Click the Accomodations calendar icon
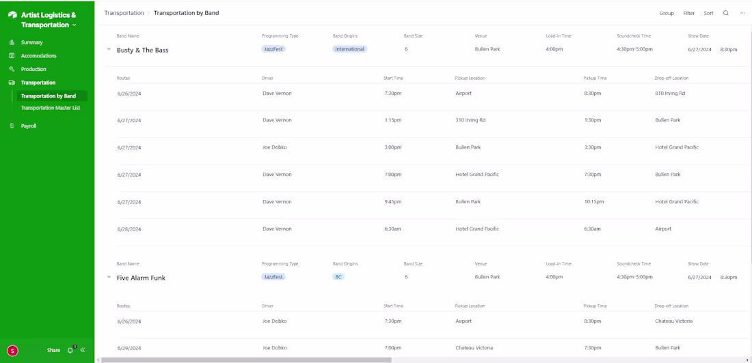Image resolution: width=752 pixels, height=363 pixels. (12, 56)
